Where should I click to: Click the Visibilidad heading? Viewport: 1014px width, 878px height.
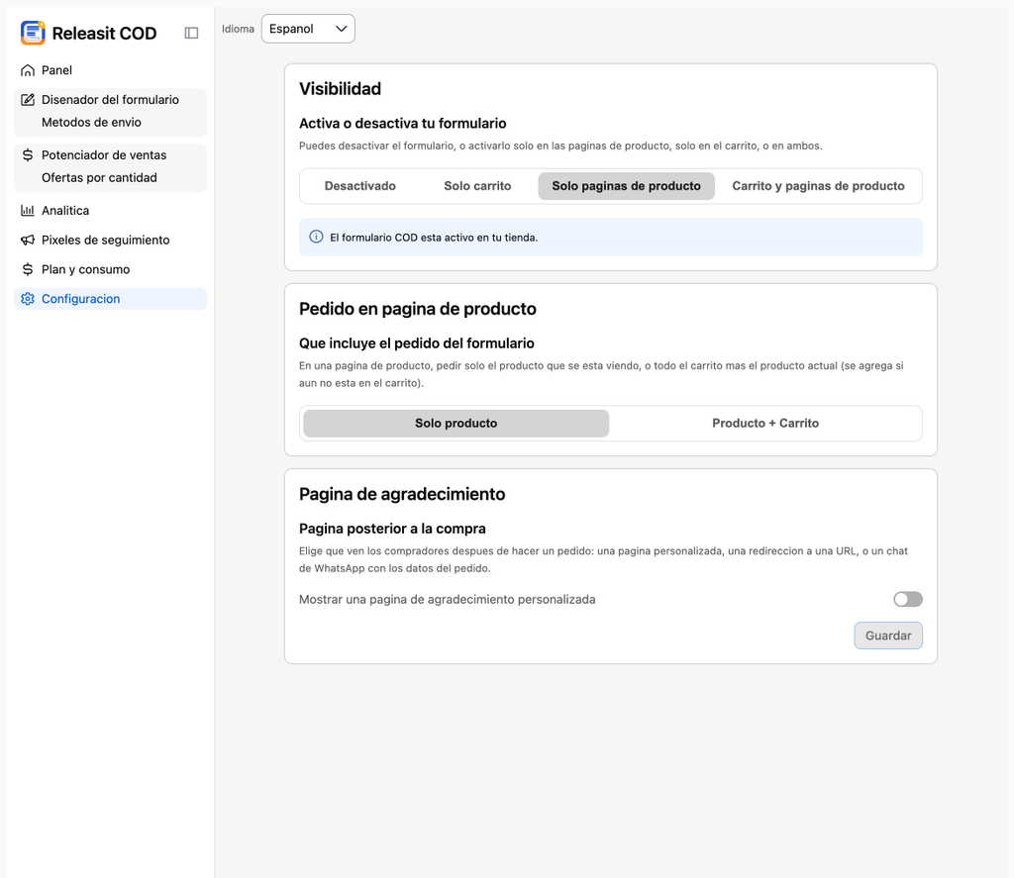[341, 88]
